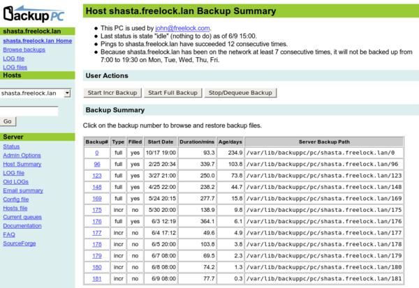Open SourceForge link
The width and height of the screenshot is (419, 288).
(x=20, y=243)
